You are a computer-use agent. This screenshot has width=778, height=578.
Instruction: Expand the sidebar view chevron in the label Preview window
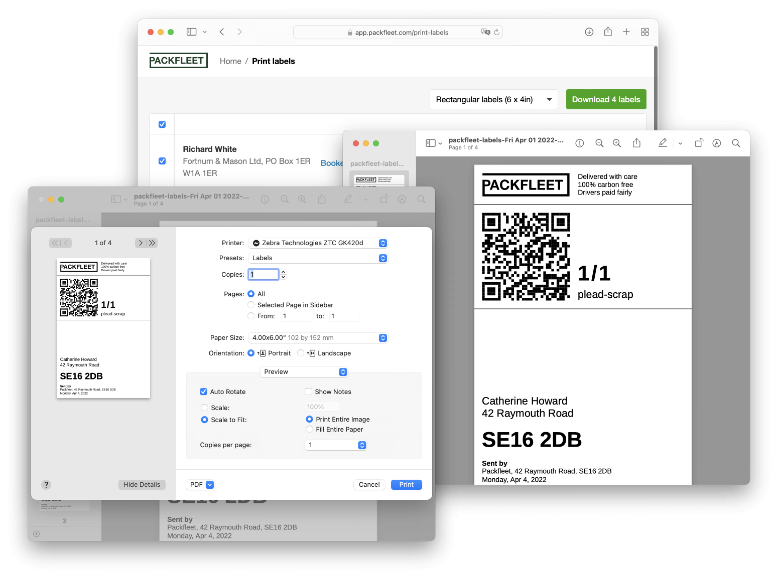tap(440, 143)
